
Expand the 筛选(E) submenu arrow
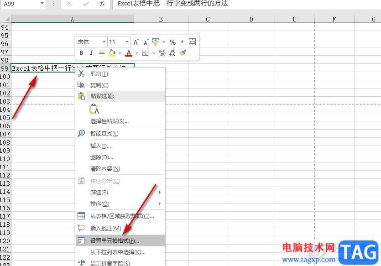(160, 193)
